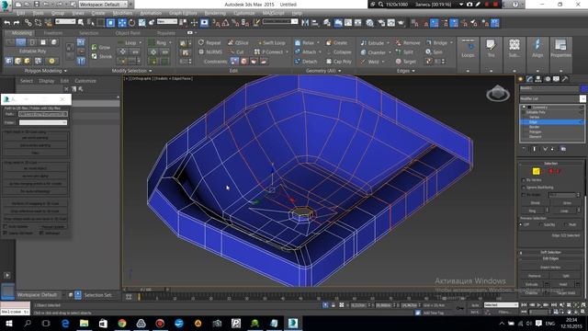Image resolution: width=588 pixels, height=331 pixels.
Task: Select Polygon level in modifier stack
Action: tap(535, 131)
